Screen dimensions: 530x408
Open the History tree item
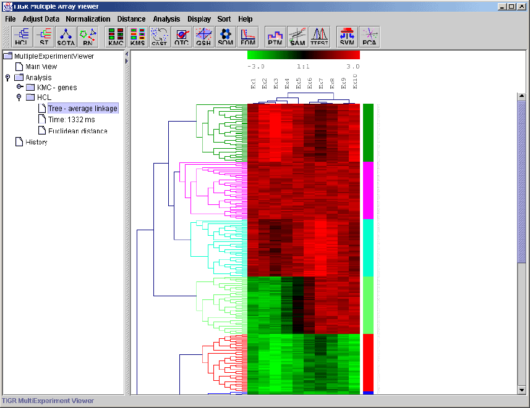36,142
